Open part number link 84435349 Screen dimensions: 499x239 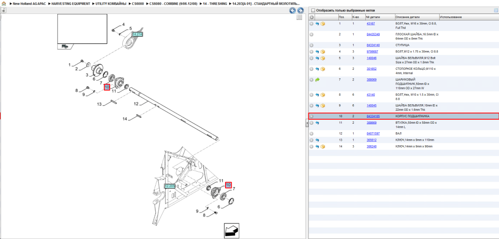coord(373,34)
